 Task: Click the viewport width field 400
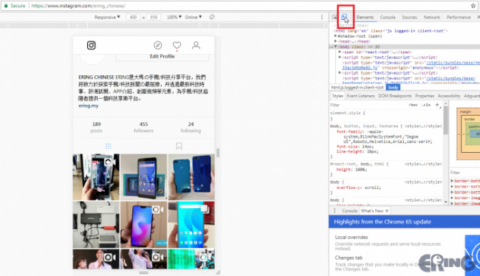(x=133, y=17)
